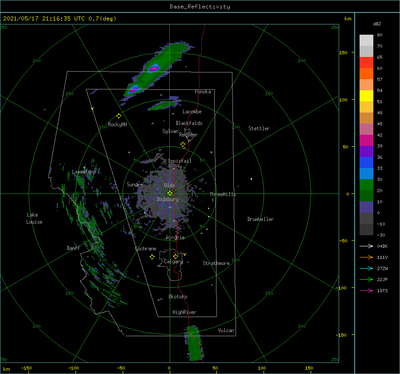Click the Ponoka label

pos(203,92)
